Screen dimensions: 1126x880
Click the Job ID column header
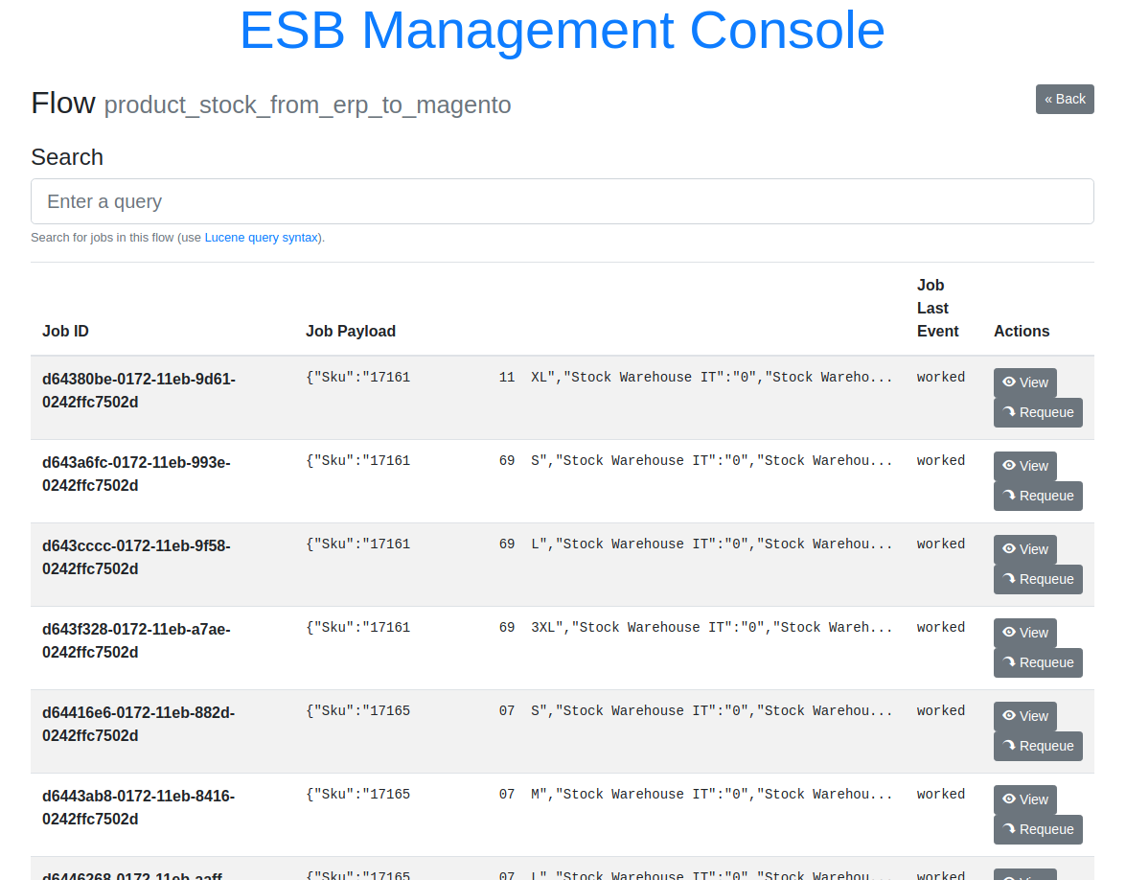click(x=65, y=331)
